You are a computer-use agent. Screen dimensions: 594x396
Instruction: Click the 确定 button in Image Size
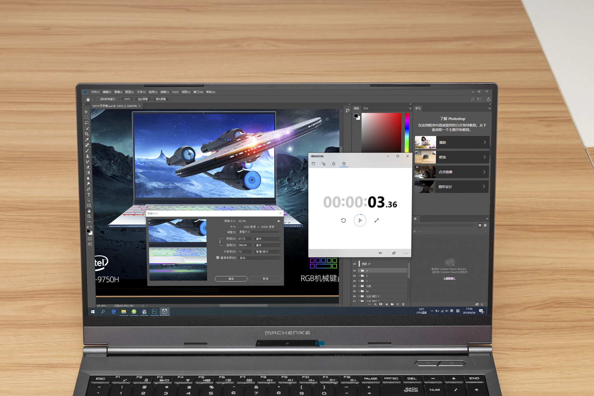pyautogui.click(x=231, y=279)
